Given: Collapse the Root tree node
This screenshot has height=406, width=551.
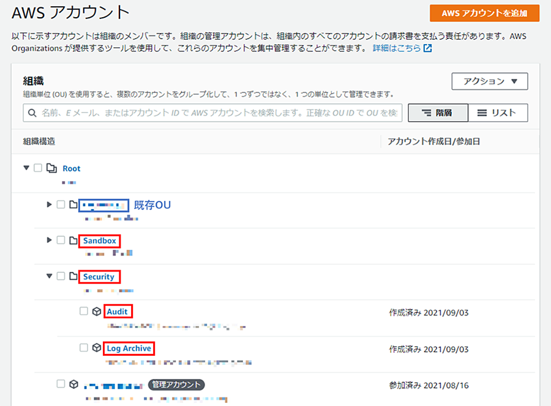Looking at the screenshot, I should point(26,168).
